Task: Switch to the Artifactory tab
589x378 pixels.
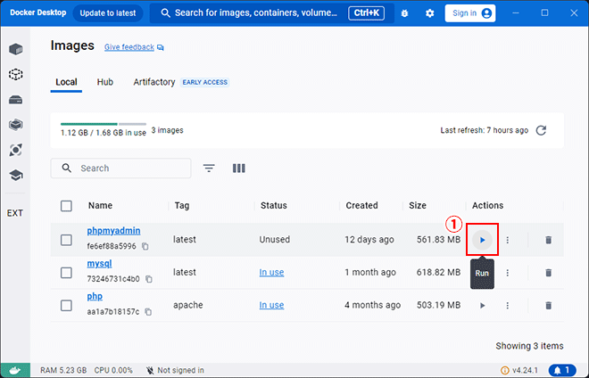Action: coord(154,82)
